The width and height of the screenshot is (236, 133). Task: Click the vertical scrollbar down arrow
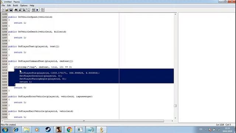tap(175, 118)
